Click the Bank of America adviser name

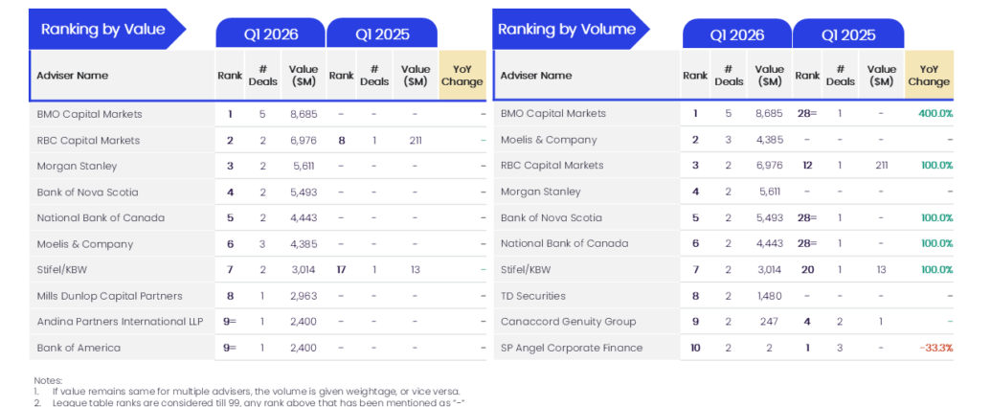click(x=79, y=348)
